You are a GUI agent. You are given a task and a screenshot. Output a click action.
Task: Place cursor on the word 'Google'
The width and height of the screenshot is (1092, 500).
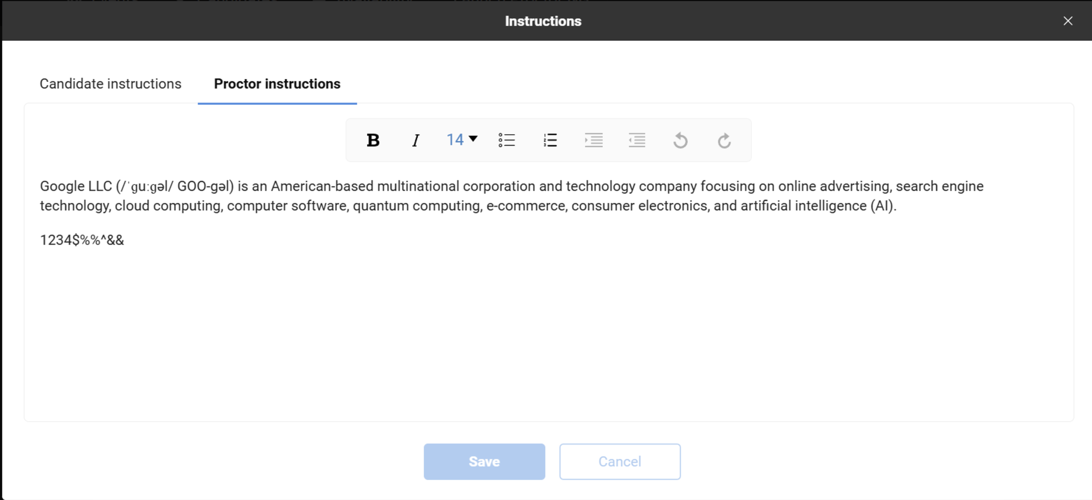[62, 186]
